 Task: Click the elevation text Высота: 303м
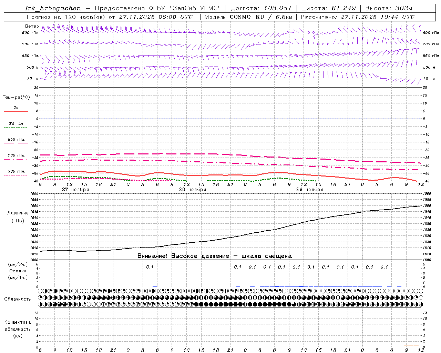click(x=389, y=8)
